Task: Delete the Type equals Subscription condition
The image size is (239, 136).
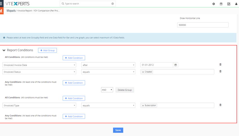Action: coord(220,105)
